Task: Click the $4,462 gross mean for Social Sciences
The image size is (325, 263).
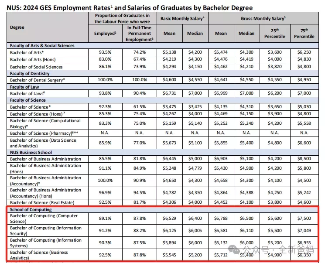Action: pyautogui.click(x=221, y=67)
